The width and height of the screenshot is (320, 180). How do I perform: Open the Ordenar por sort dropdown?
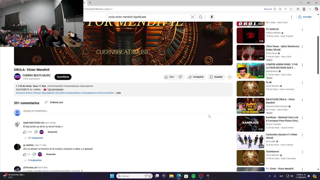[54, 102]
